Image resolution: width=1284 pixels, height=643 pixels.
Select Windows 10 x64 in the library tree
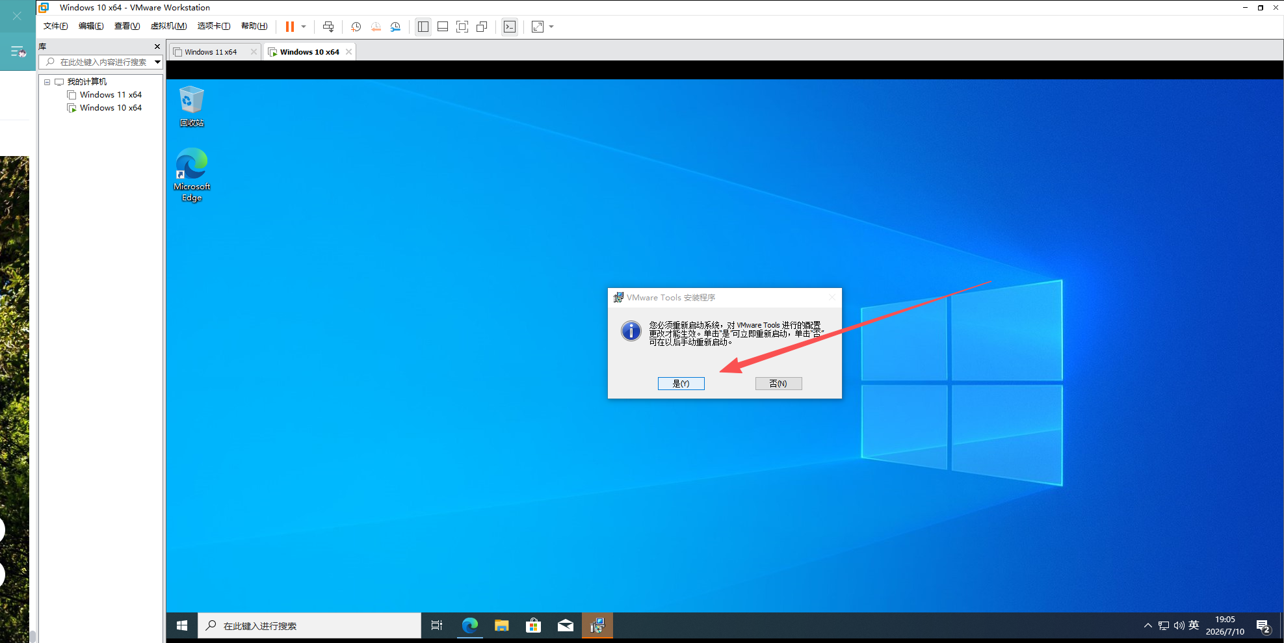(111, 108)
